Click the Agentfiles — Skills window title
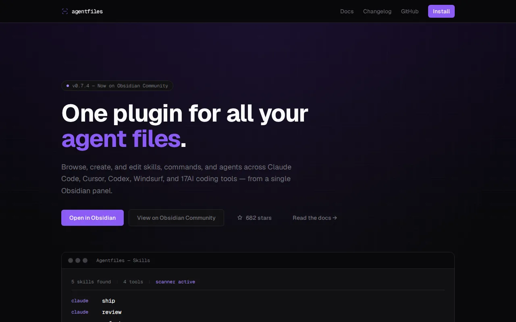The image size is (516, 322). click(123, 260)
